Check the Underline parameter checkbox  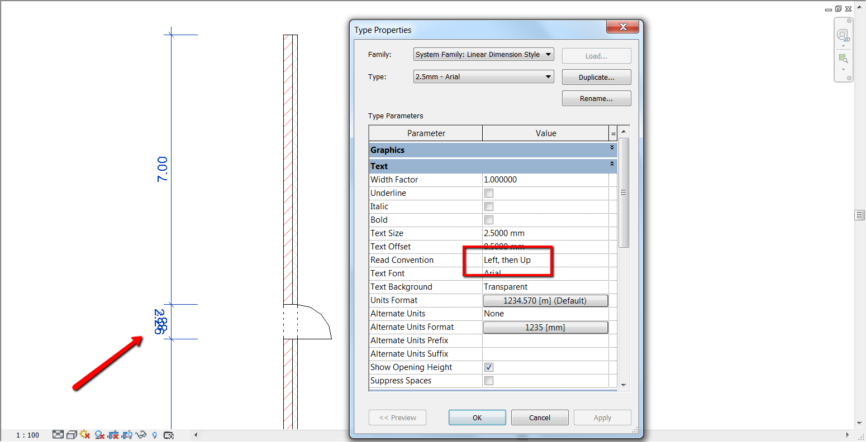click(x=488, y=193)
